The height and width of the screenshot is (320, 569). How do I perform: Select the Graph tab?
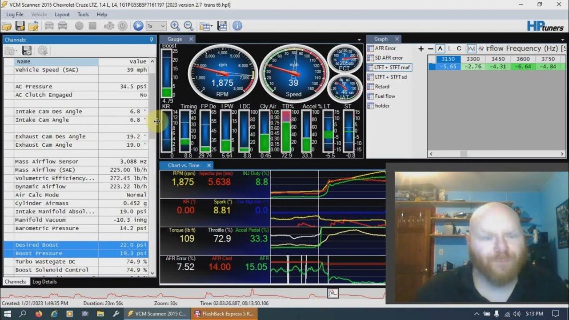point(381,39)
